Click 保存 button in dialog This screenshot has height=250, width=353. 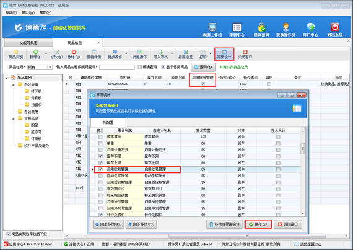pos(258,225)
